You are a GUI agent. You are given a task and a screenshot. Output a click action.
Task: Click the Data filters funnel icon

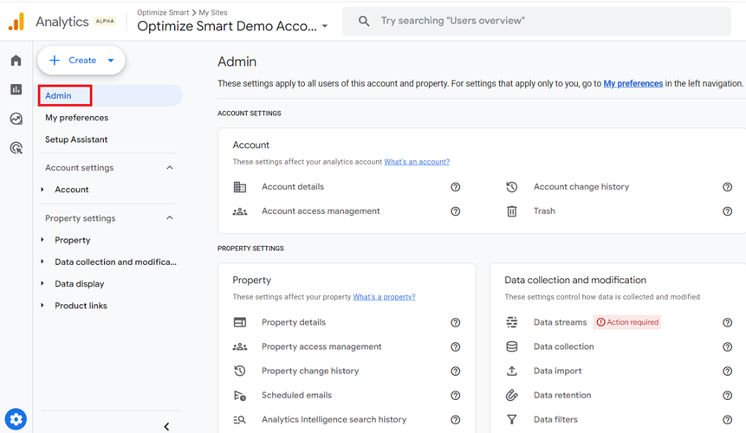[x=512, y=419]
